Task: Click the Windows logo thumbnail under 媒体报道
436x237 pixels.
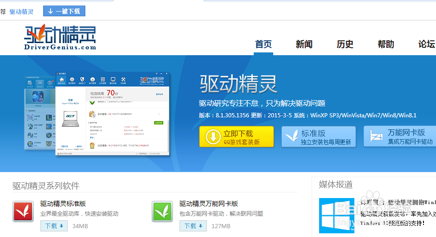Action: (x=337, y=216)
